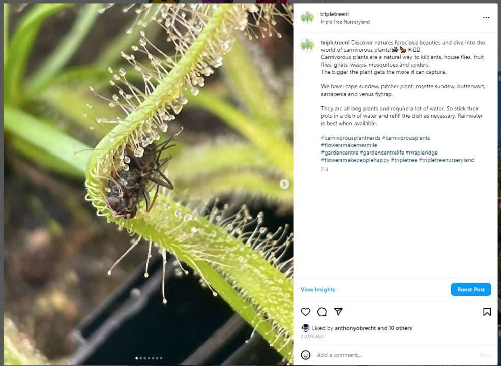Go to next carousel photo arrow
Viewport: 501px width, 366px height.
pyautogui.click(x=284, y=185)
